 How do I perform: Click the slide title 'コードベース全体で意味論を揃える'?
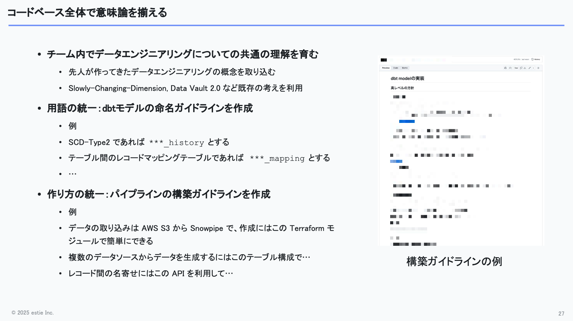click(x=87, y=13)
